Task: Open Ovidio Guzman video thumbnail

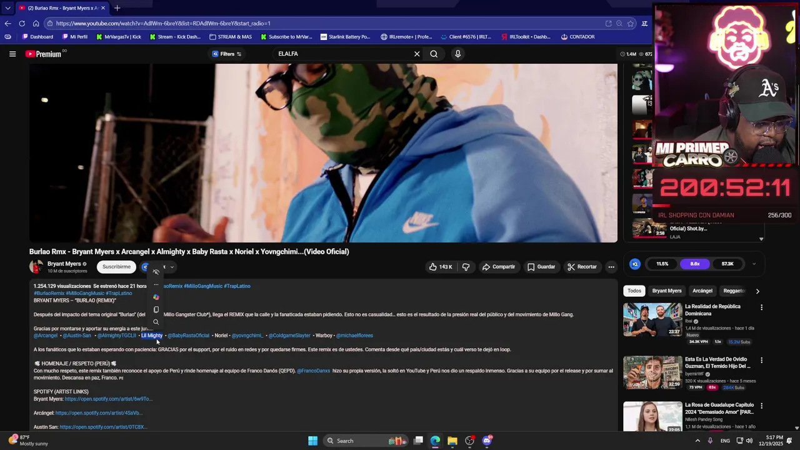Action: 652,372
